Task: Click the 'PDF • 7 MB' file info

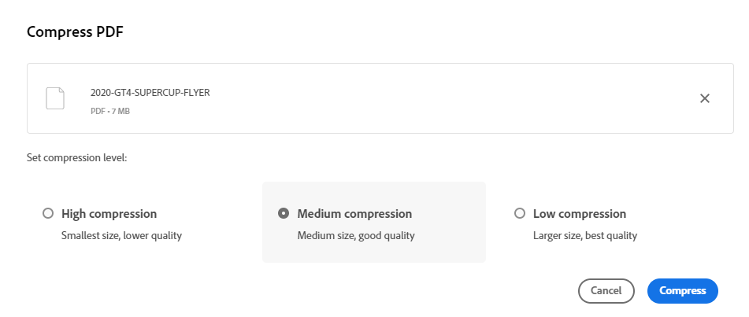Action: (x=110, y=111)
